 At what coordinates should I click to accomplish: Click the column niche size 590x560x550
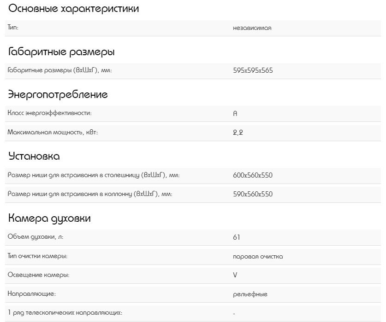[253, 194]
